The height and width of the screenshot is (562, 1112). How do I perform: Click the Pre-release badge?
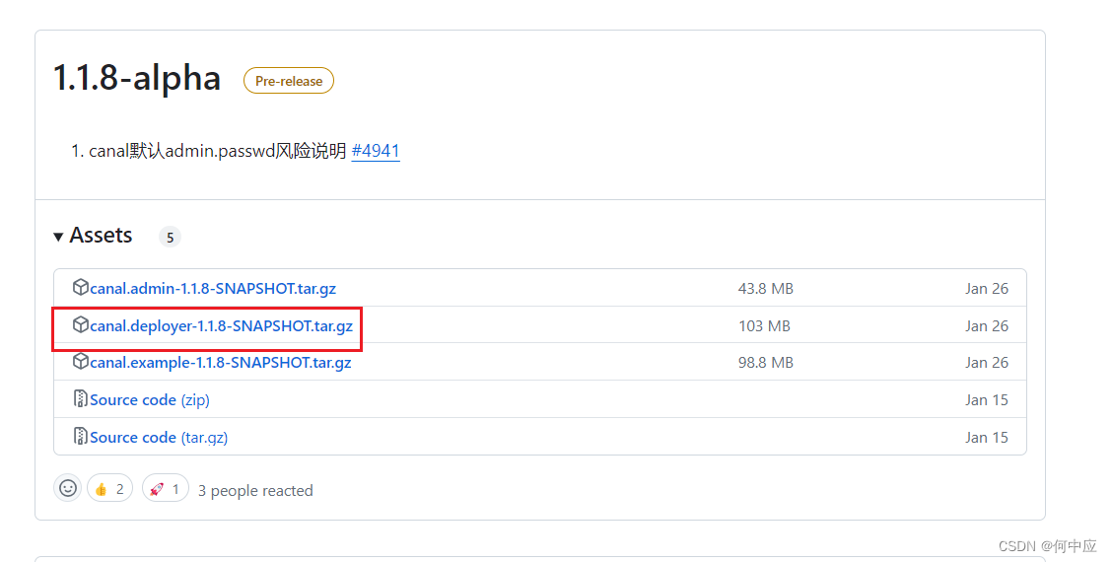tap(289, 81)
